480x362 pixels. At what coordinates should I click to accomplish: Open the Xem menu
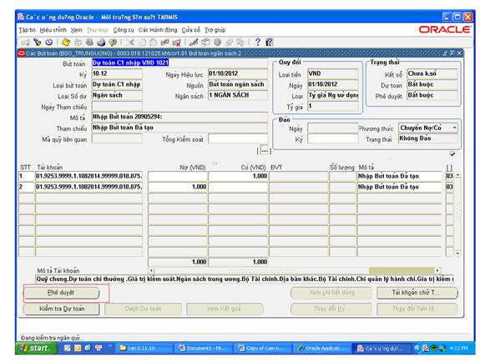click(x=77, y=30)
